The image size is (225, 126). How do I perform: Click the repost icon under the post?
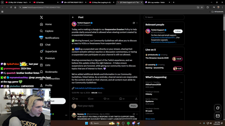[89, 99]
